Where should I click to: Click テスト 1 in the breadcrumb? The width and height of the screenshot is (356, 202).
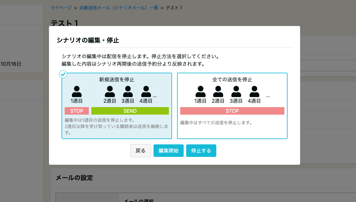[x=174, y=8]
